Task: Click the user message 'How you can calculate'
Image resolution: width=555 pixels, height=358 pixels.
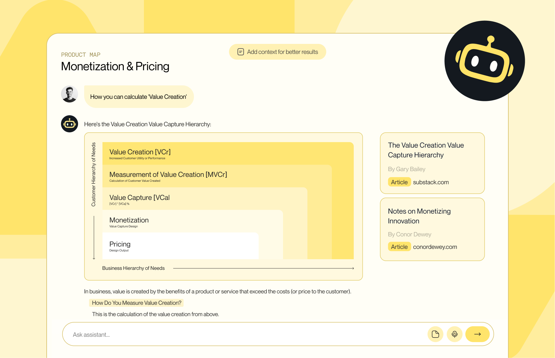Action: coord(139,97)
